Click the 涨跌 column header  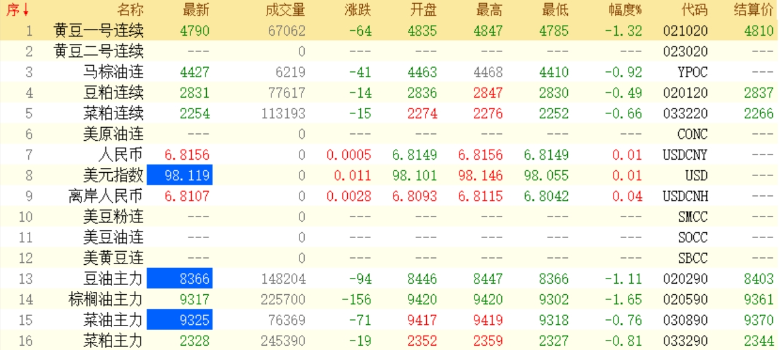(x=357, y=10)
